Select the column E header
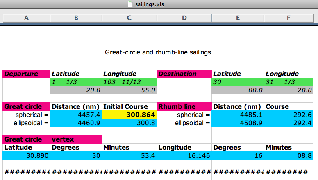The image size is (318, 180). pos(238,18)
